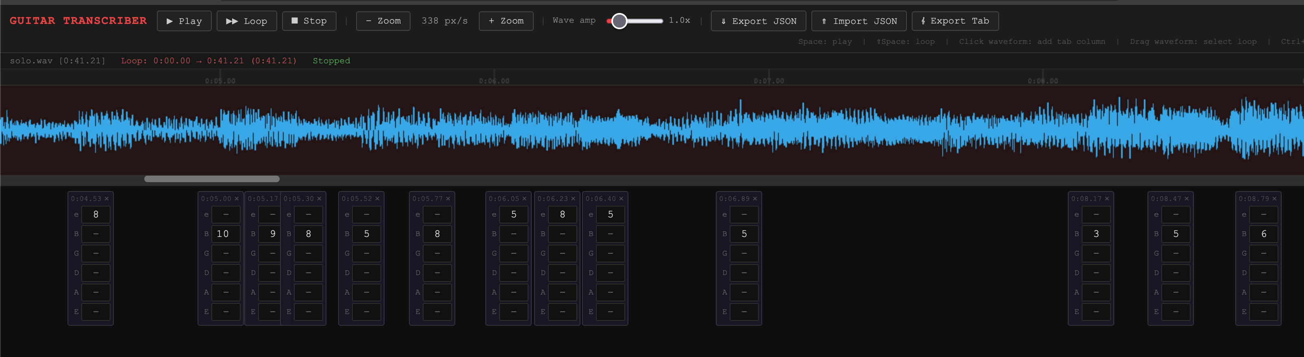1304x357 pixels.
Task: Remove the 0:05.77 tab column
Action: (x=448, y=199)
